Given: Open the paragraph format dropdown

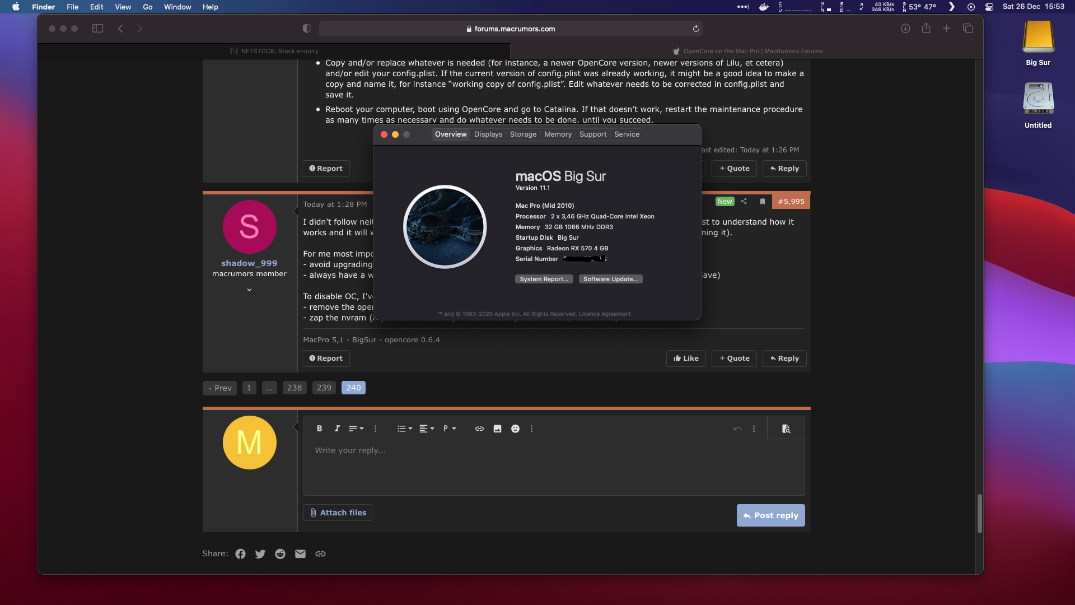Looking at the screenshot, I should coord(450,429).
